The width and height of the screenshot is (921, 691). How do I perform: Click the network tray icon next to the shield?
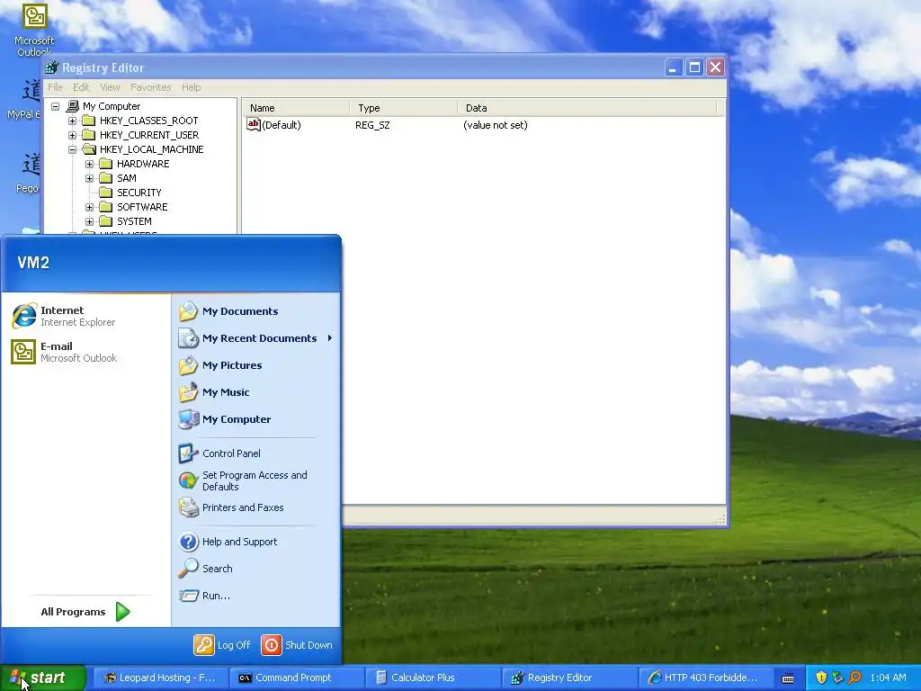click(x=837, y=678)
